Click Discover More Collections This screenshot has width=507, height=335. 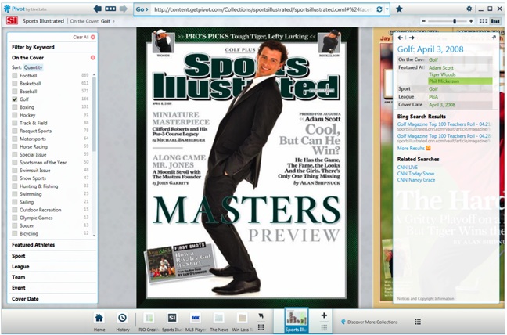(369, 322)
